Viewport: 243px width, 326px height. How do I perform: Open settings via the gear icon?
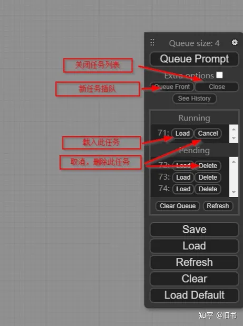(x=235, y=42)
